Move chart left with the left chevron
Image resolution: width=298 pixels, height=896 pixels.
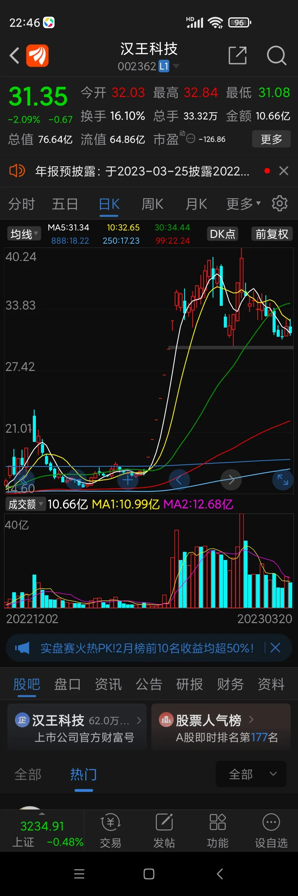(x=179, y=480)
